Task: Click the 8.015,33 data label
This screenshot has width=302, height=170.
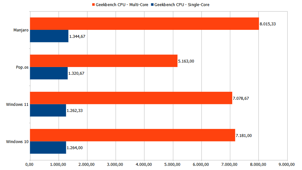Action: (268, 24)
